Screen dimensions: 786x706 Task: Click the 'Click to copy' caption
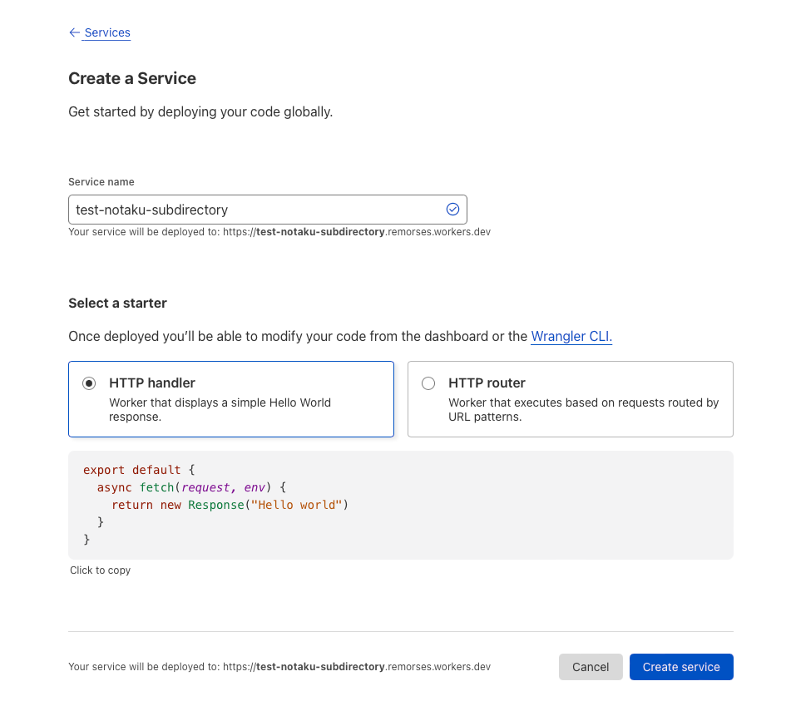(101, 570)
